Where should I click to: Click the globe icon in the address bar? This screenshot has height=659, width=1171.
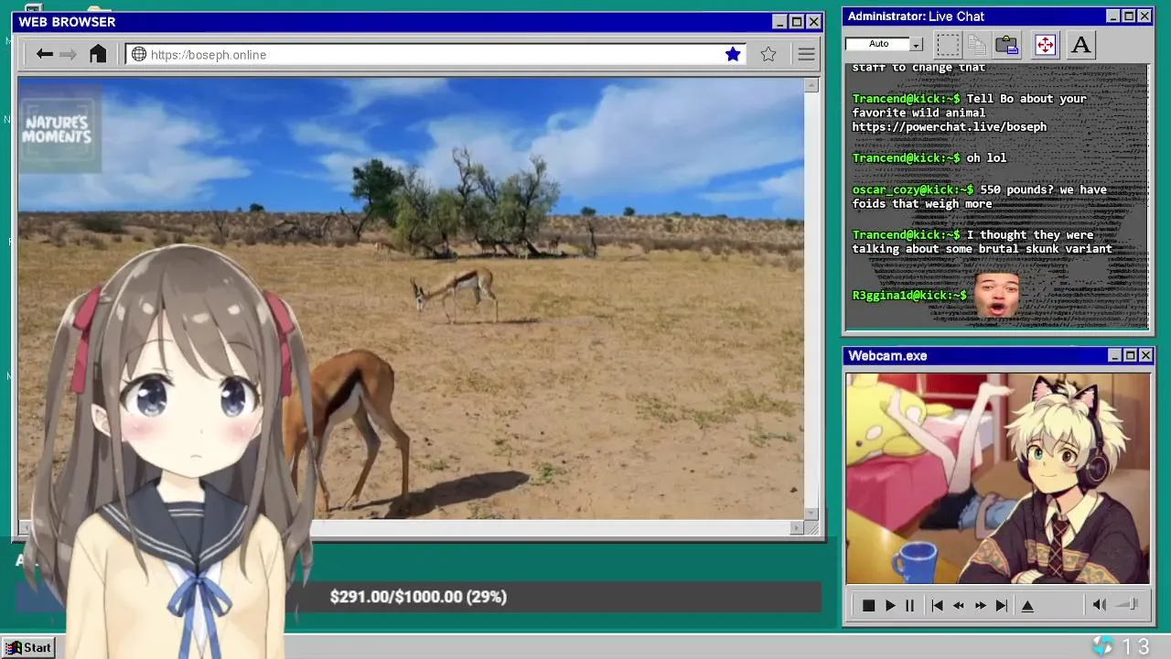point(139,54)
